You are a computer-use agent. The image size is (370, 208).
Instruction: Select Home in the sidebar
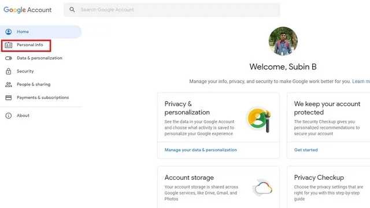tap(41, 32)
